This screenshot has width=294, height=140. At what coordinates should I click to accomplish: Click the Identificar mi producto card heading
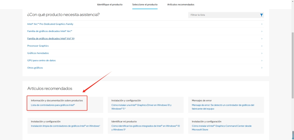tap(124, 121)
